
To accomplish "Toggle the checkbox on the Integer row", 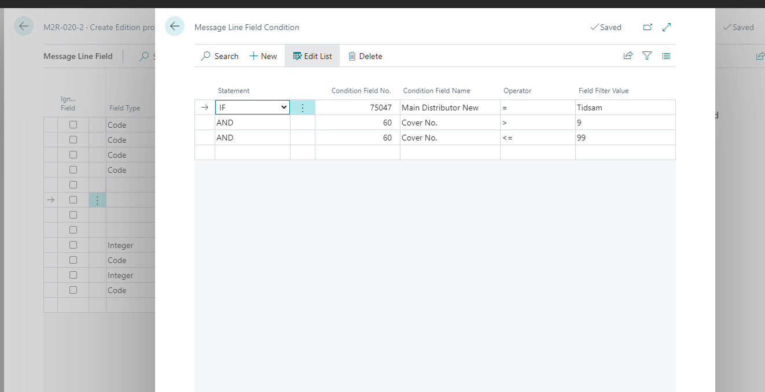I will click(73, 245).
